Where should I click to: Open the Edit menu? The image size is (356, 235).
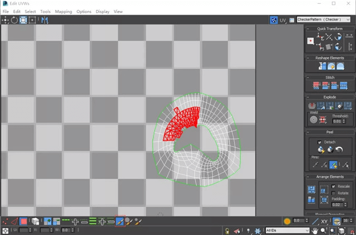17,12
